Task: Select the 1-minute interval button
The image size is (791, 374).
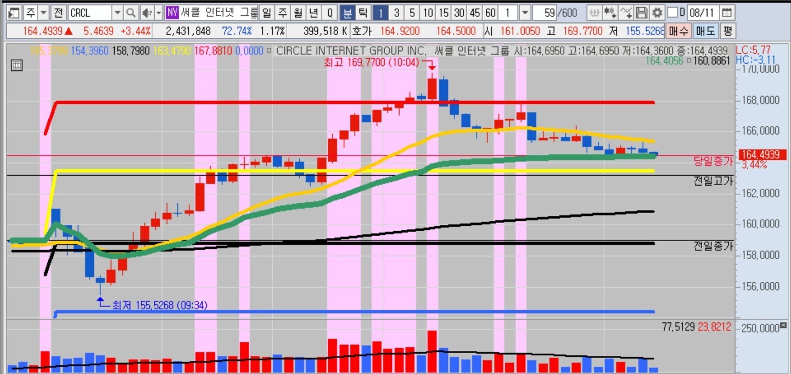Action: click(x=381, y=12)
